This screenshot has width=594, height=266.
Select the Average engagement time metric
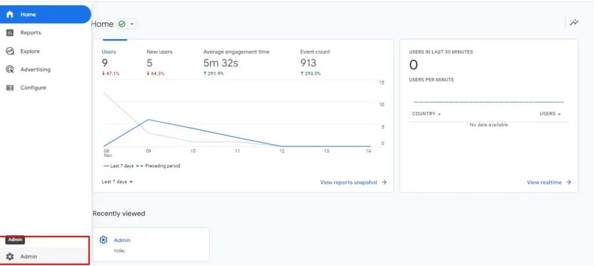237,52
